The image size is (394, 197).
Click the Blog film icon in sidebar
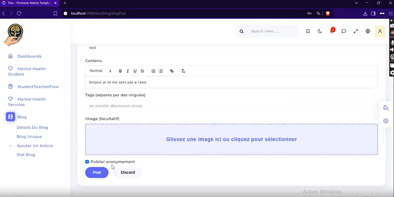click(10, 117)
